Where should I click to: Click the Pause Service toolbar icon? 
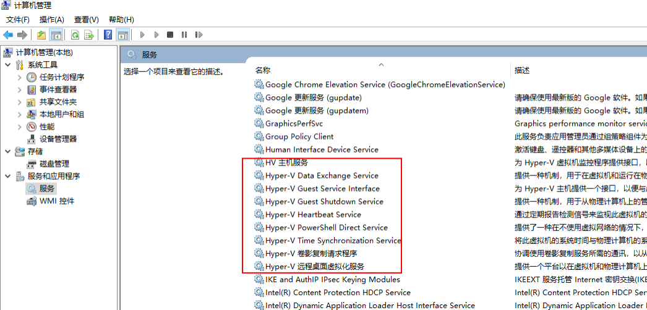coord(184,35)
